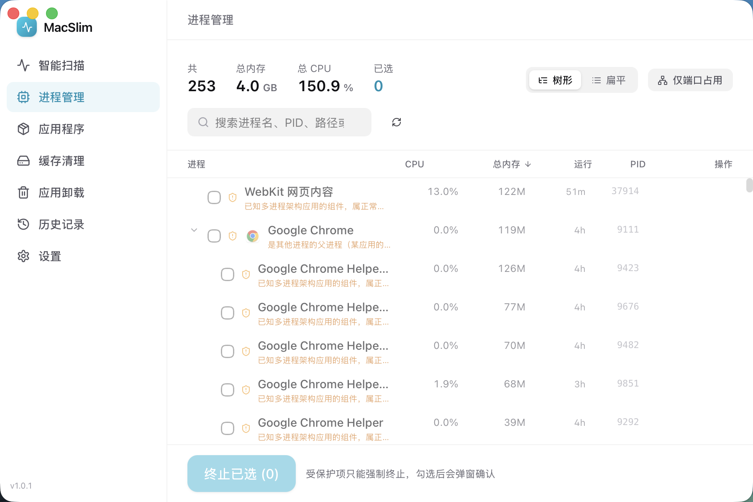Select the Google Chrome parent process checkbox
The height and width of the screenshot is (502, 753).
[x=214, y=236]
